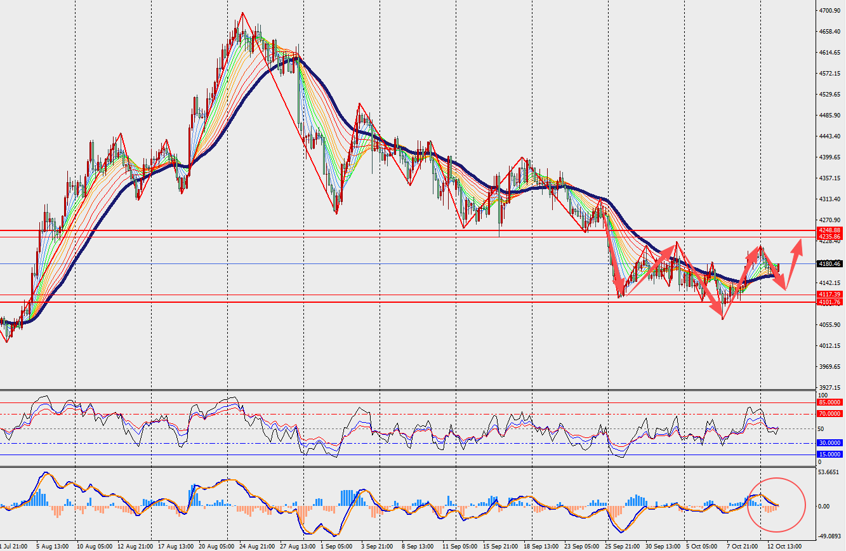Select the 10 Aug 05:00 time label

click(95, 546)
